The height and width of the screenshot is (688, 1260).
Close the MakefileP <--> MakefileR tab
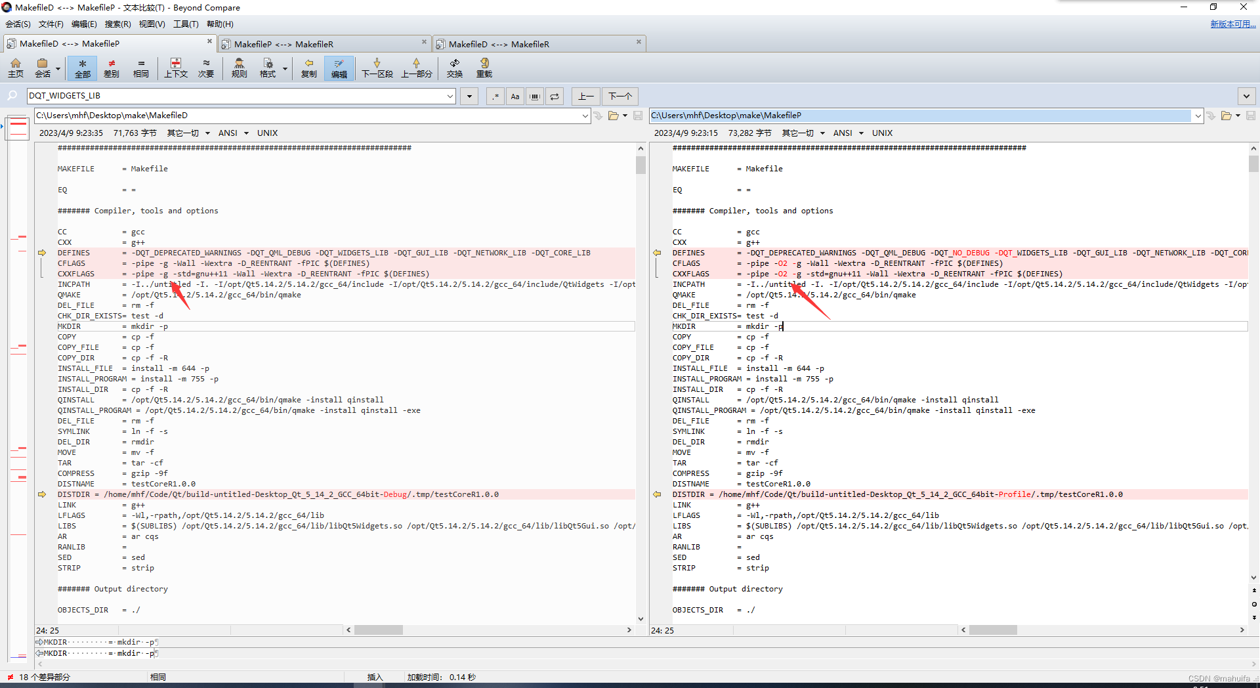[424, 42]
